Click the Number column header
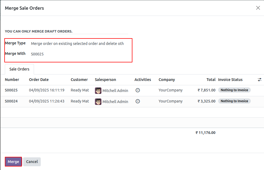The width and height of the screenshot is (264, 170). click(x=12, y=80)
